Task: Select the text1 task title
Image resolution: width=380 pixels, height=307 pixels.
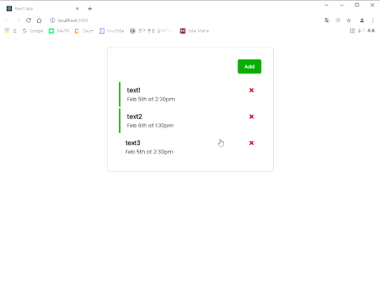Action: [x=134, y=90]
